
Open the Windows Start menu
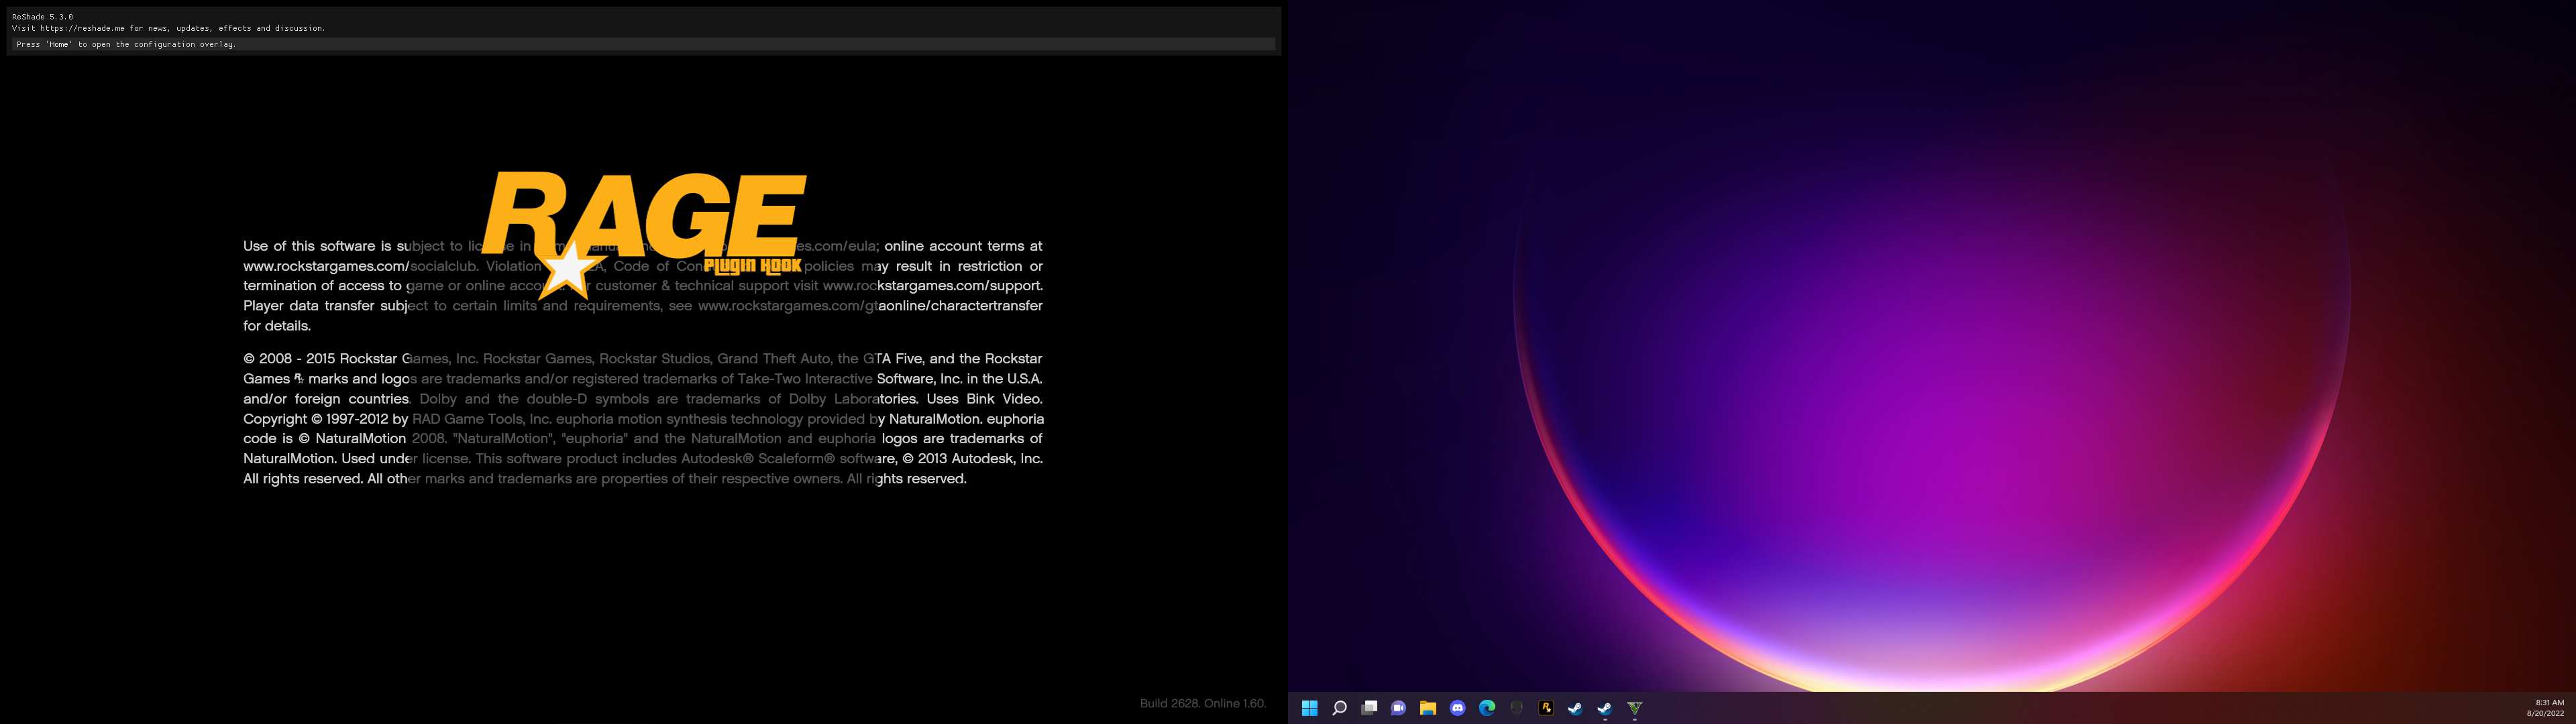[x=1309, y=708]
